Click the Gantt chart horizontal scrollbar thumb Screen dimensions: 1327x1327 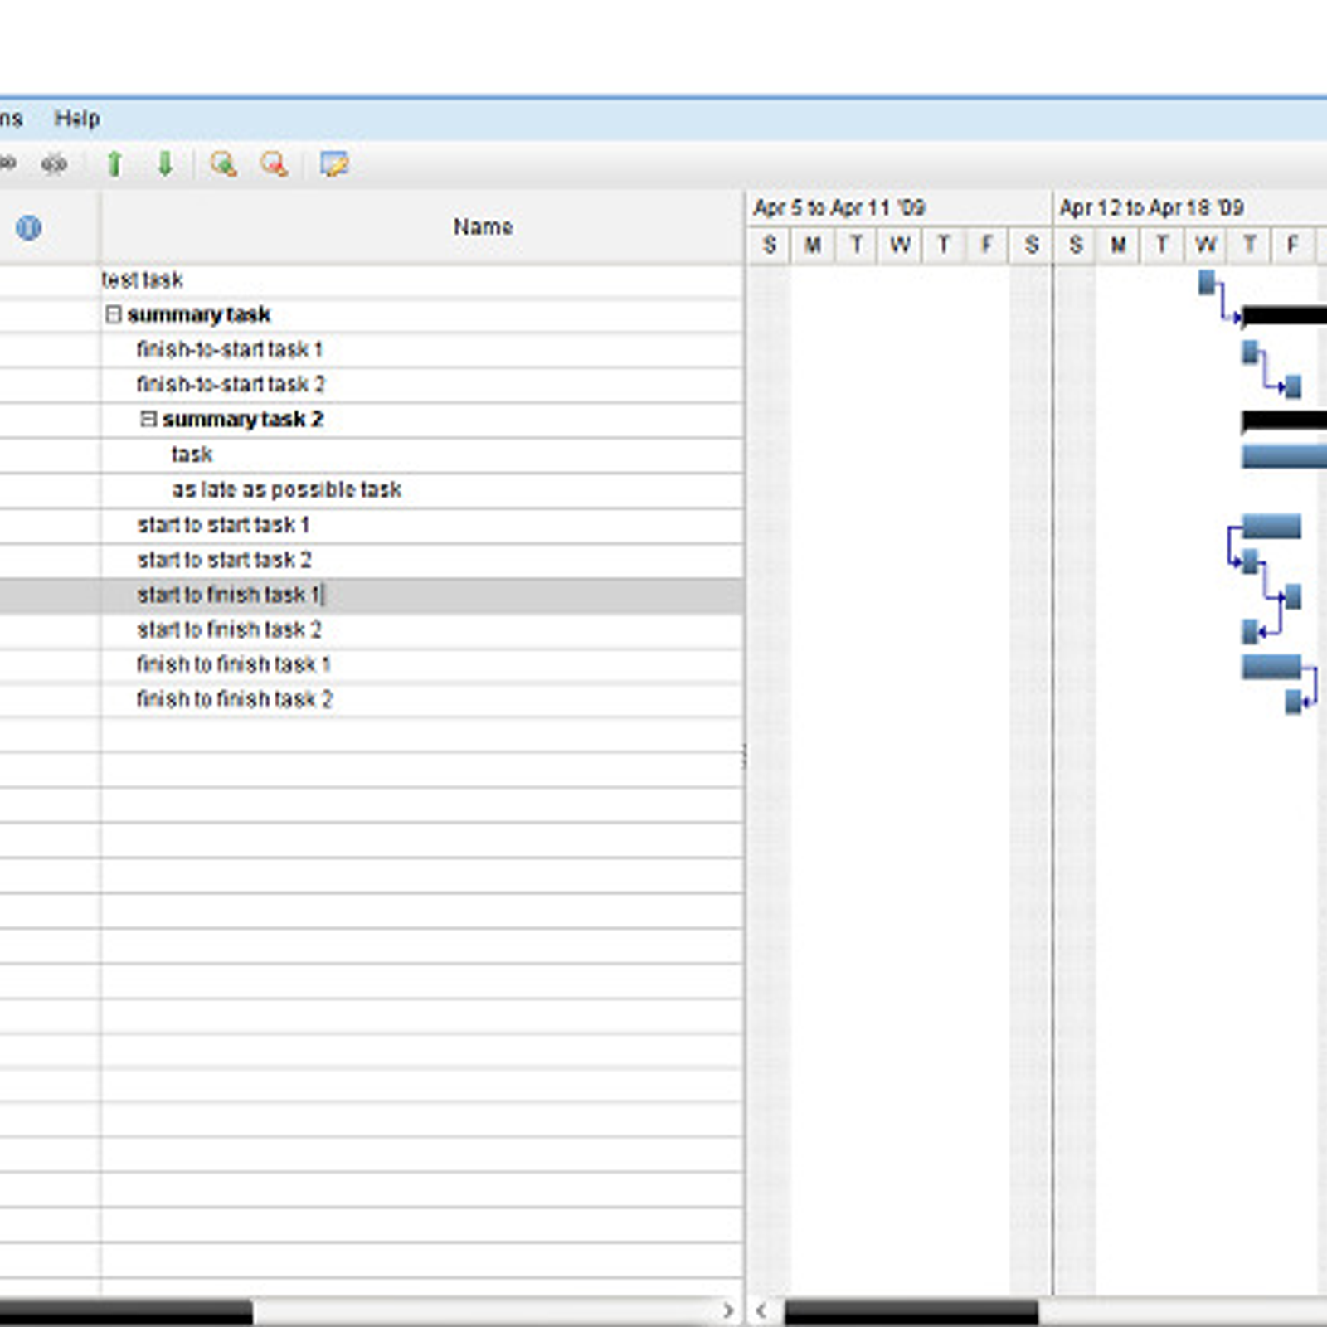pyautogui.click(x=911, y=1311)
